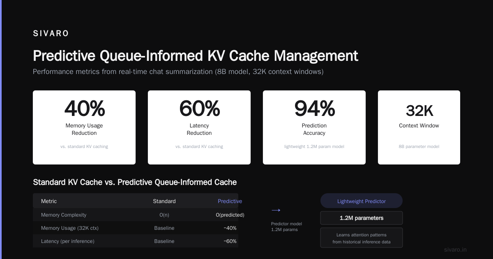
Task: Click the performance metrics subtitle line
Action: (178, 72)
